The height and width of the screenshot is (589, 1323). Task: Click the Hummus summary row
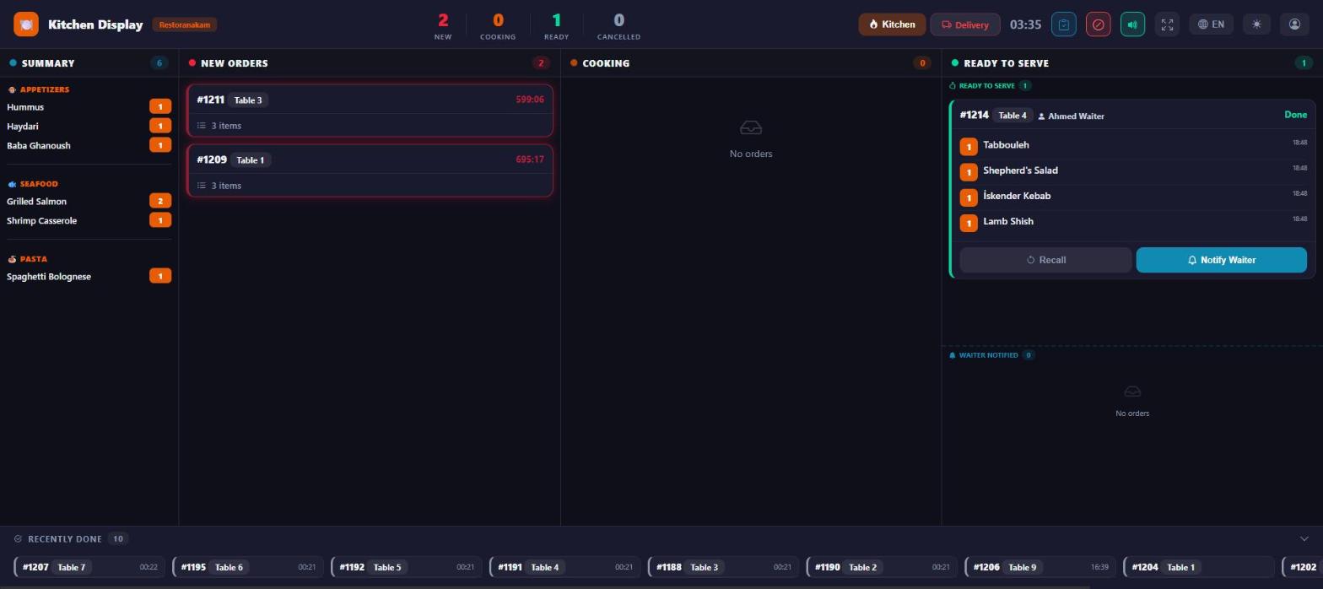(x=89, y=107)
